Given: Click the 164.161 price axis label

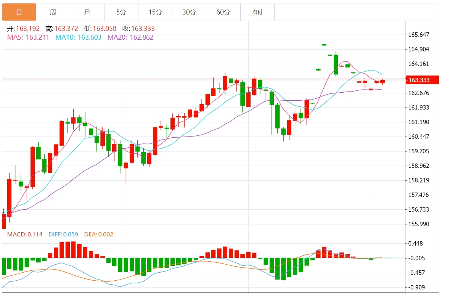Looking at the screenshot, I should tap(419, 64).
